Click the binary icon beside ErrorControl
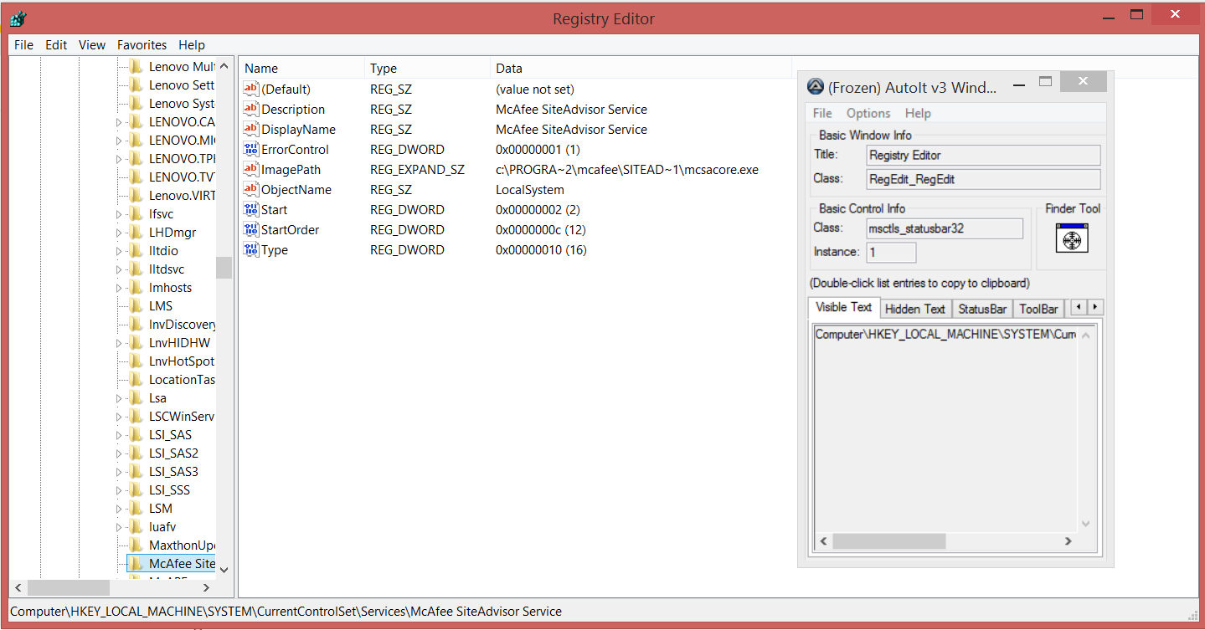Viewport: 1205px width, 630px height. pos(251,149)
